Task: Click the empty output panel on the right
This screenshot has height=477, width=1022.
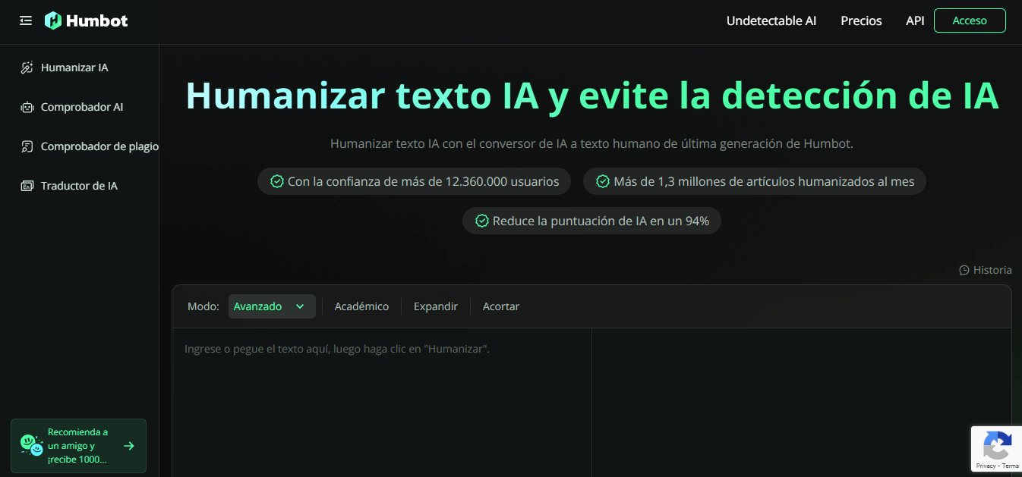Action: tap(802, 402)
